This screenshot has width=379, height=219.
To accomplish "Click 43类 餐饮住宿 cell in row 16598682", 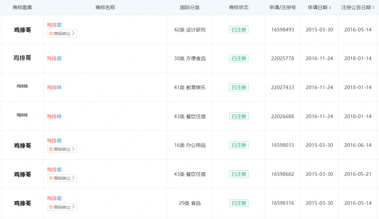I will click(190, 174).
